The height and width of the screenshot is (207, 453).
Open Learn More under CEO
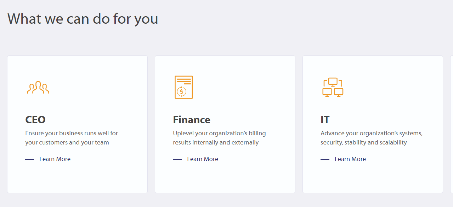click(55, 159)
